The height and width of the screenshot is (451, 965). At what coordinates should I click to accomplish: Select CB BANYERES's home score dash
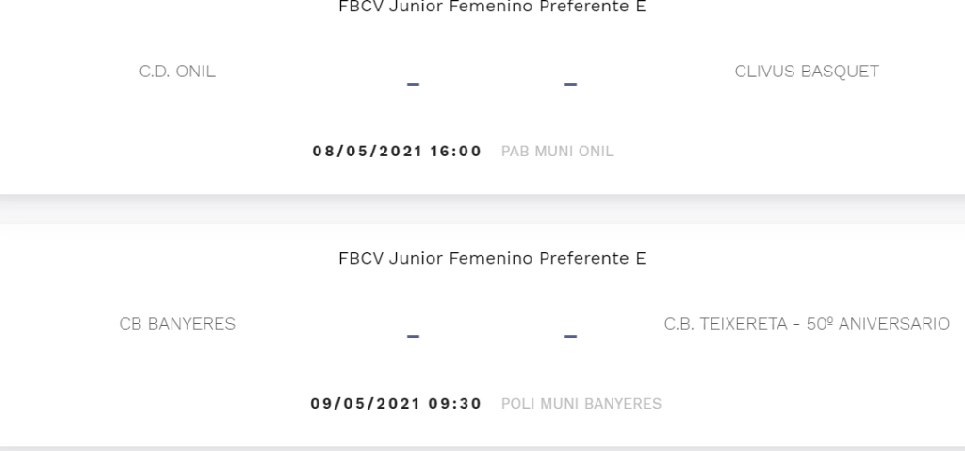pyautogui.click(x=413, y=336)
